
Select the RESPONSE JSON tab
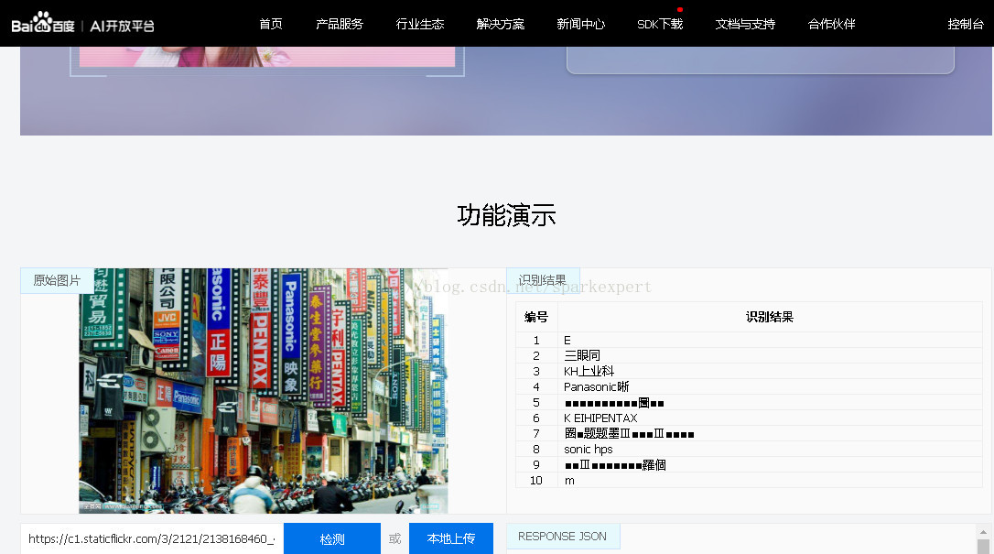(562, 537)
